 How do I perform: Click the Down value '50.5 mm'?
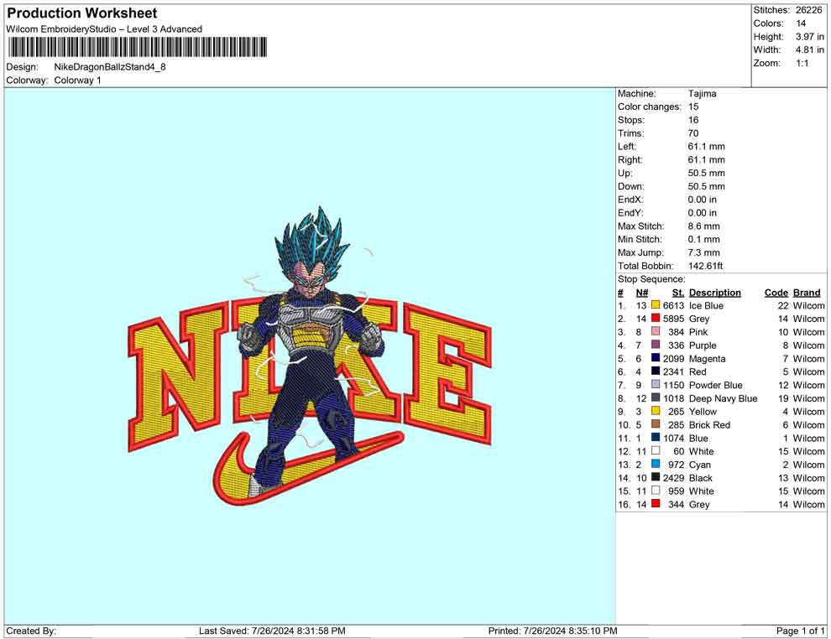[x=707, y=186]
